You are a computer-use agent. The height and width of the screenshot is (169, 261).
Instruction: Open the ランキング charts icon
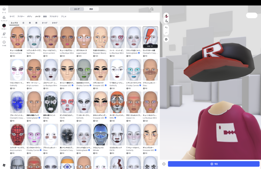(x=4, y=17)
